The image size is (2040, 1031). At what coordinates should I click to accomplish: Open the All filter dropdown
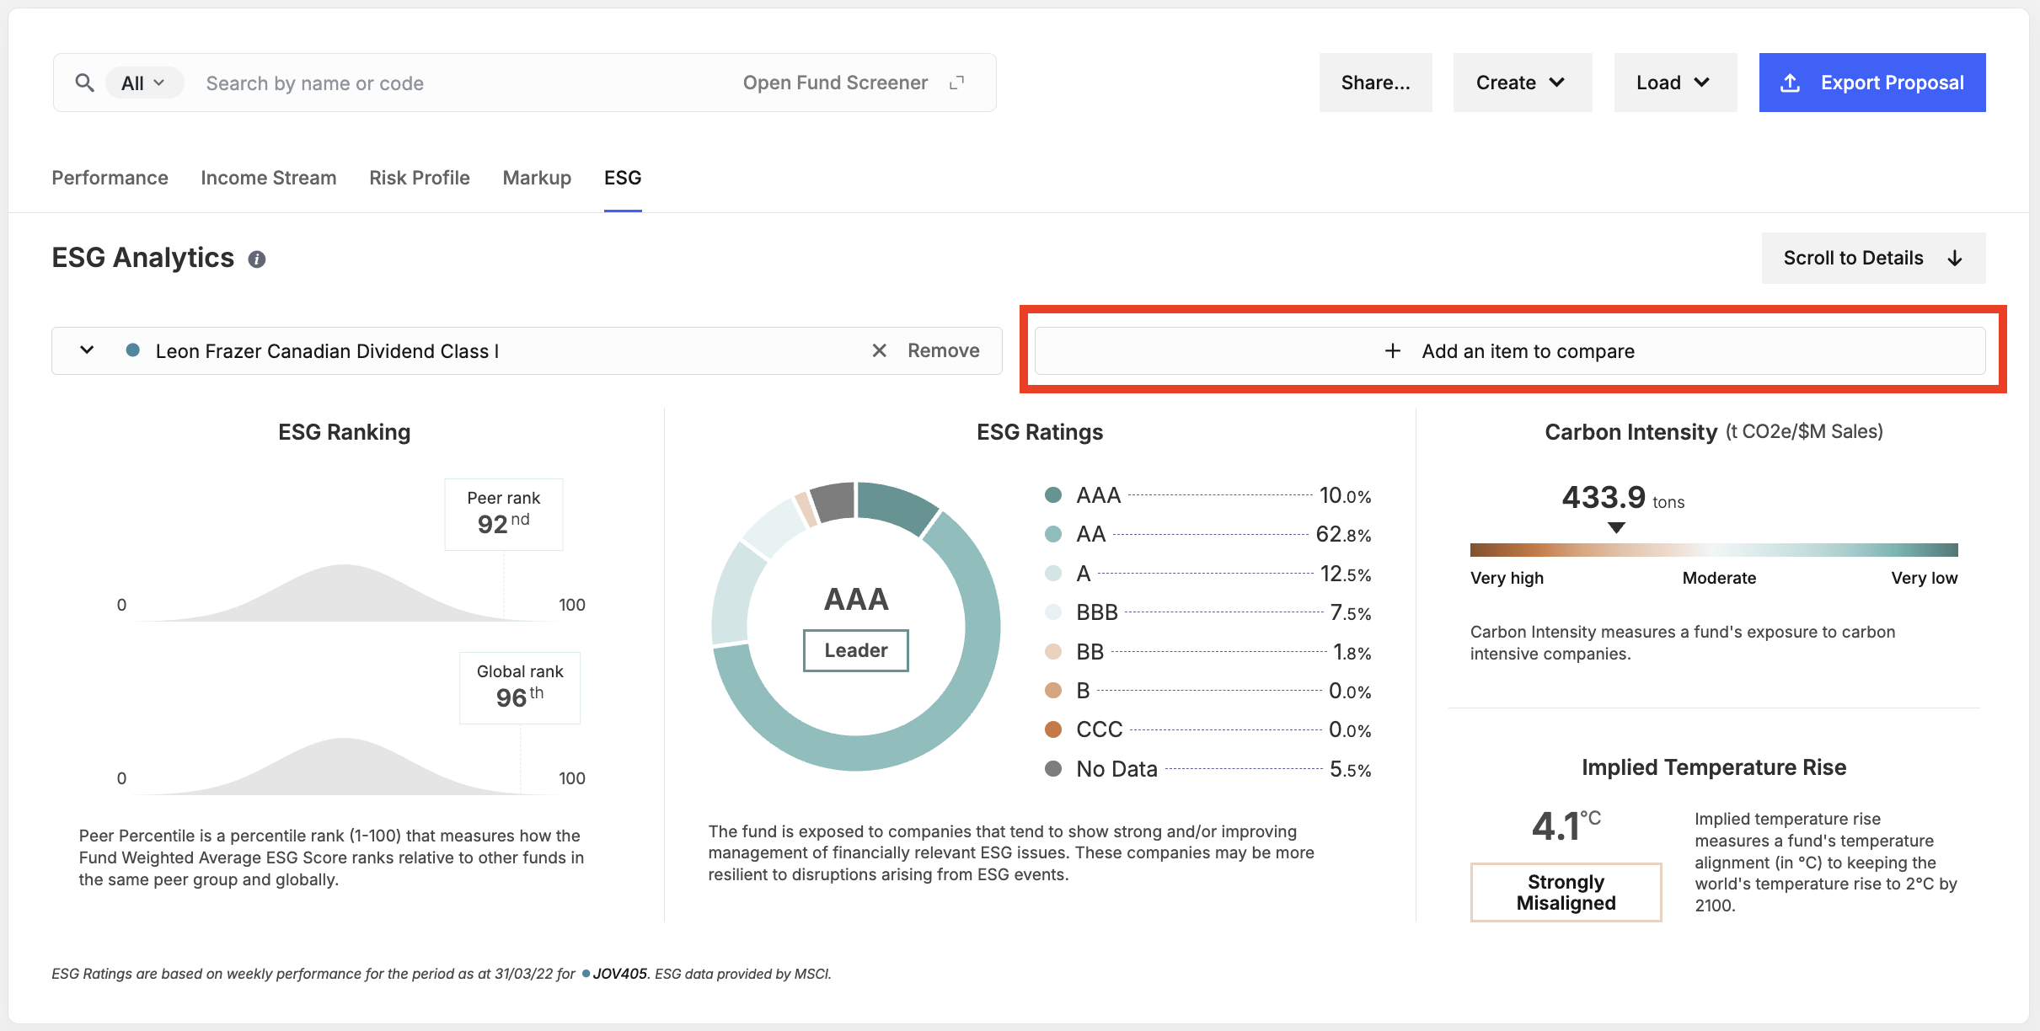point(143,83)
